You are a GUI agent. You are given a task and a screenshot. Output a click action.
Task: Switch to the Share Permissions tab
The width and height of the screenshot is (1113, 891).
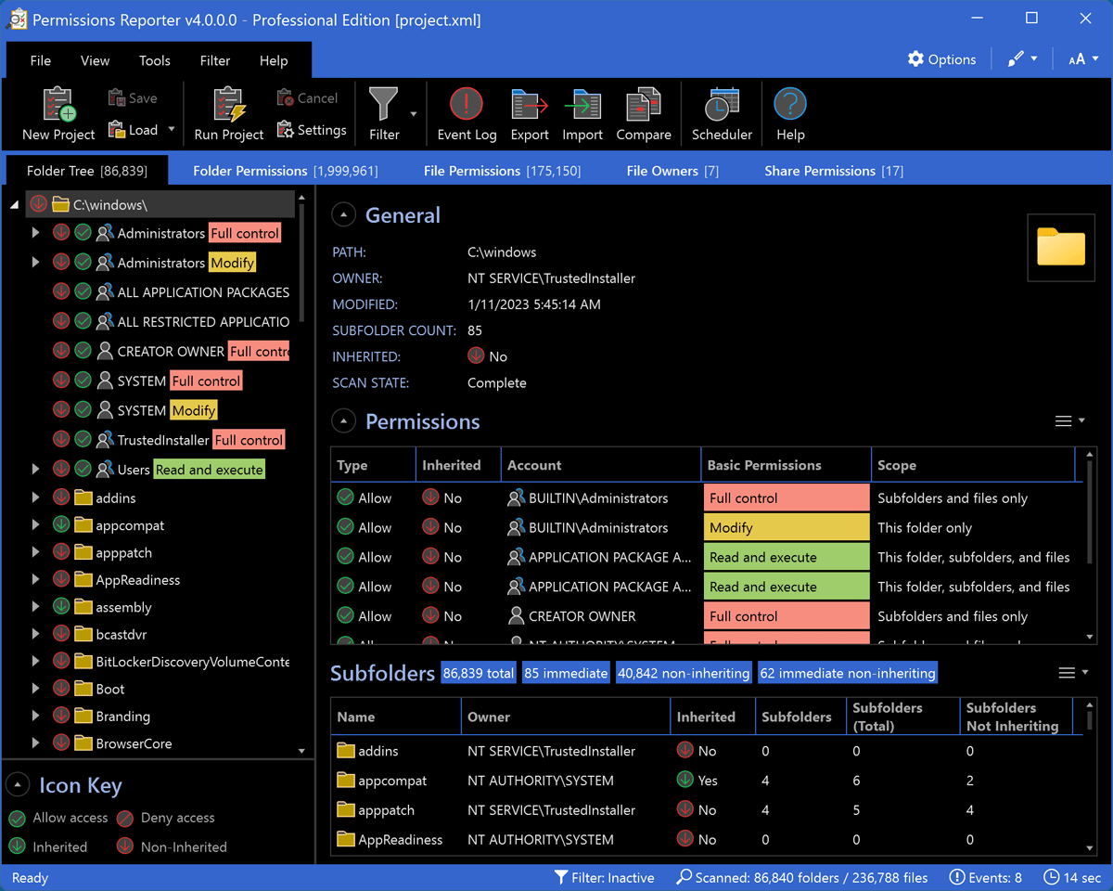point(834,171)
